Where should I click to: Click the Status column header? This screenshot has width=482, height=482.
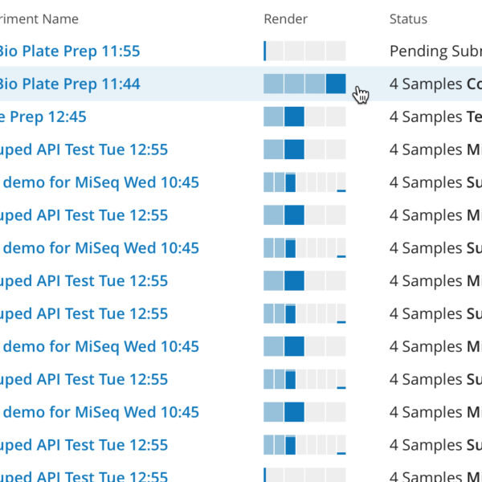coord(408,18)
